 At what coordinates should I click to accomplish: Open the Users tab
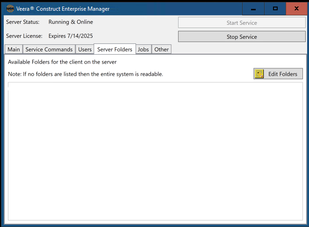point(85,49)
